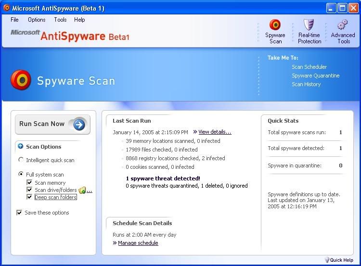Maximize the AntiSpyware window
The height and width of the screenshot is (266, 361).
click(x=342, y=8)
